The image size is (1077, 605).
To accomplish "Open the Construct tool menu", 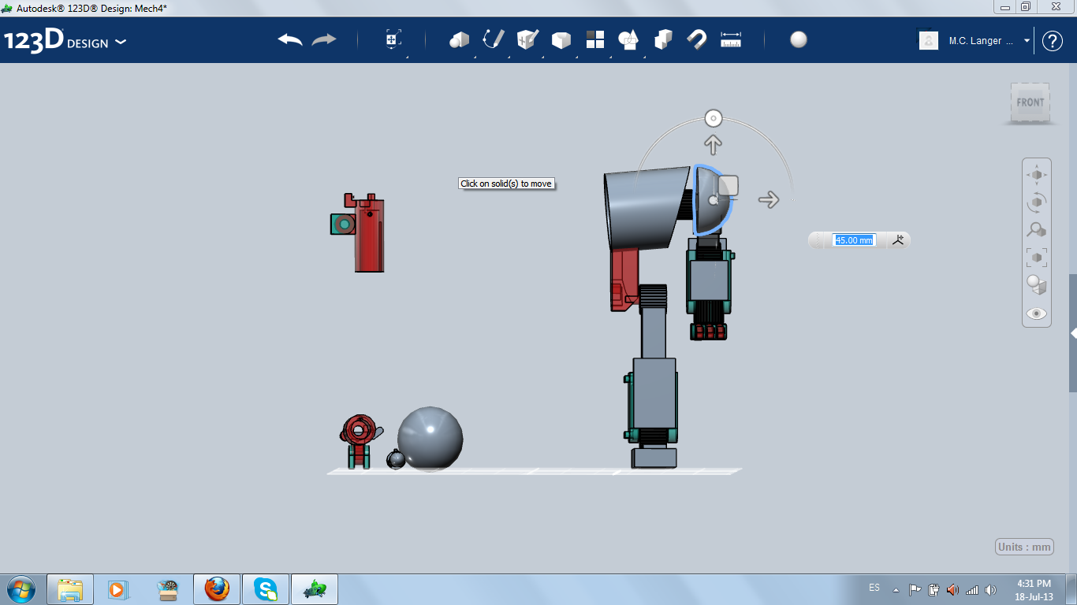I will (527, 39).
